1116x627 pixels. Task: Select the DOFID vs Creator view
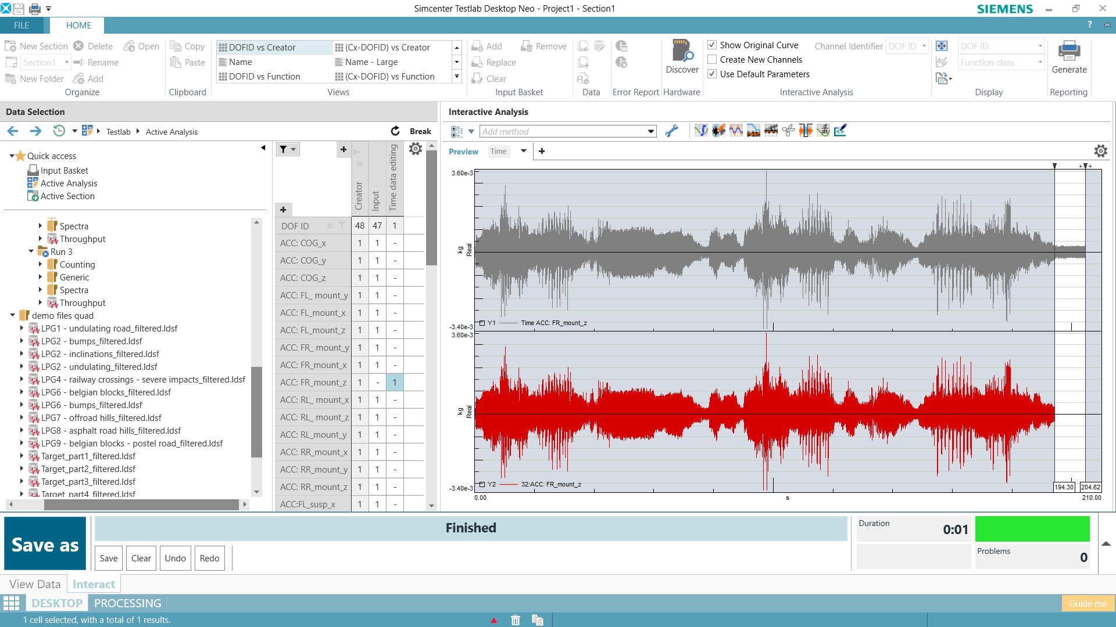(274, 48)
